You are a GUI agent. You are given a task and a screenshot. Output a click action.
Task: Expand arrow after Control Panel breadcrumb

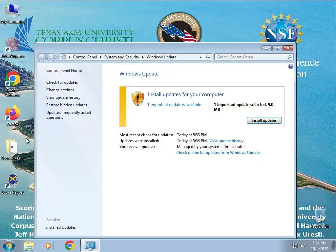(x=100, y=57)
